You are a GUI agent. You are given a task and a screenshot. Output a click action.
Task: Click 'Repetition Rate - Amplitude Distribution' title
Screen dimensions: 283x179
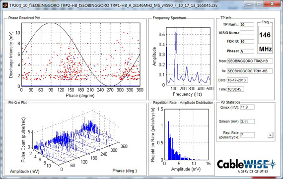183,102
